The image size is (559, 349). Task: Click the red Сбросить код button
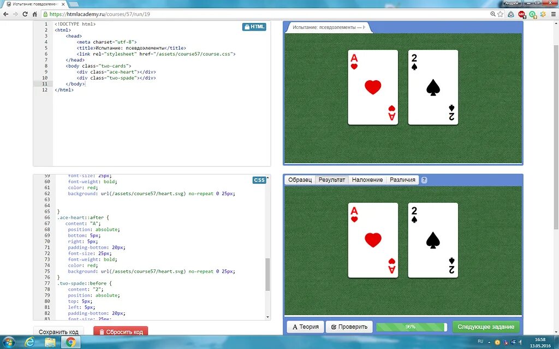click(x=121, y=332)
